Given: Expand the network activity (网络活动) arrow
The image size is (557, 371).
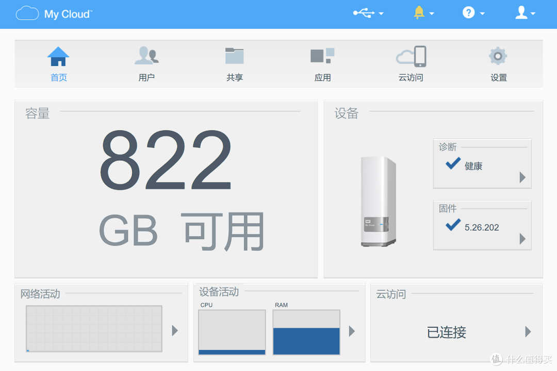Looking at the screenshot, I should tap(175, 330).
